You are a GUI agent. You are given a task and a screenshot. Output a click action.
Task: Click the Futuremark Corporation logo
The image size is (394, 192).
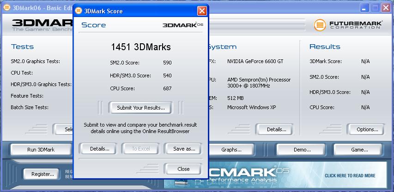[348, 25]
